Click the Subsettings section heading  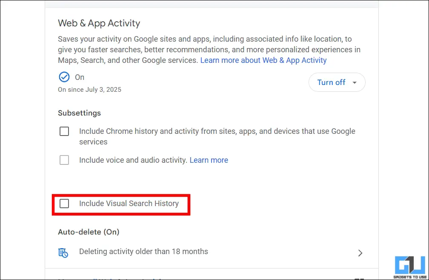[79, 113]
